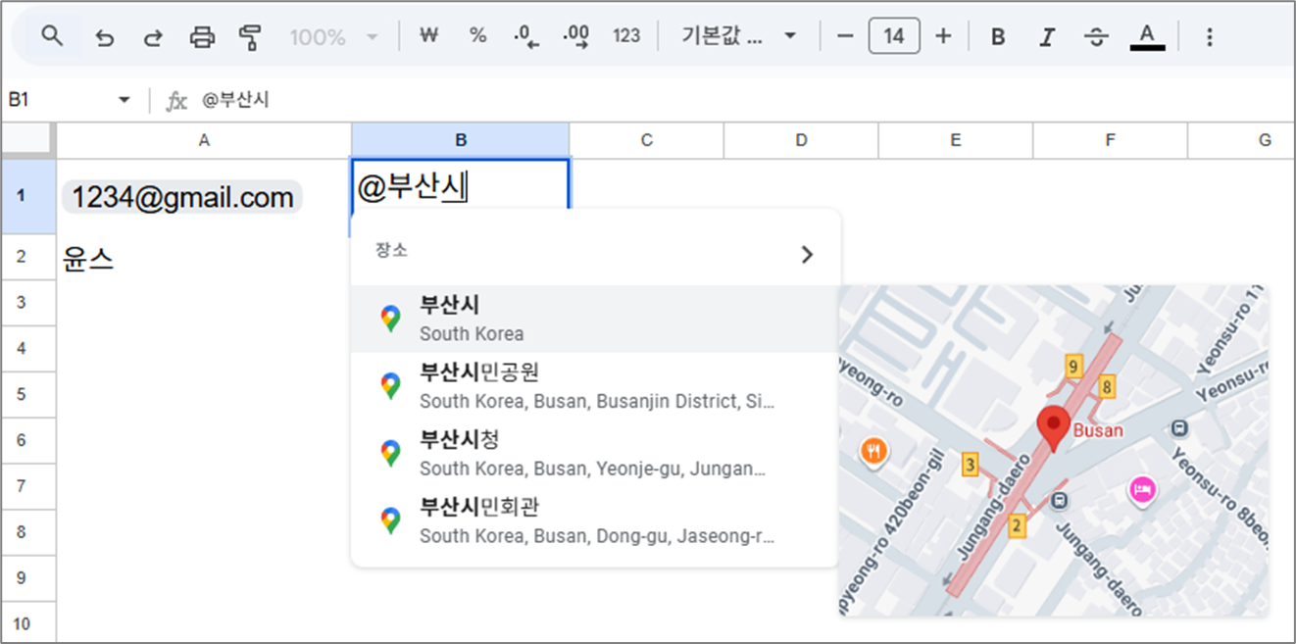Screen dimensions: 1296x644
Task: Click subway exit 3 marker on map
Action: click(970, 465)
